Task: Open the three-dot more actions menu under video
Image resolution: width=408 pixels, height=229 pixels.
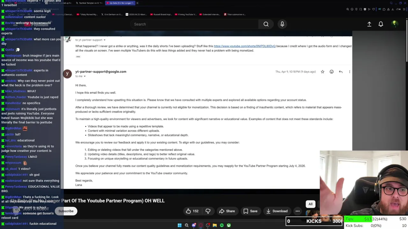Action: click(x=297, y=211)
